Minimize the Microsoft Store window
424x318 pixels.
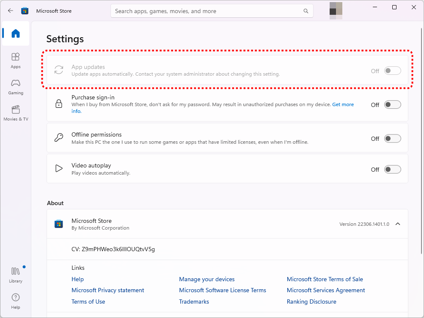point(375,7)
